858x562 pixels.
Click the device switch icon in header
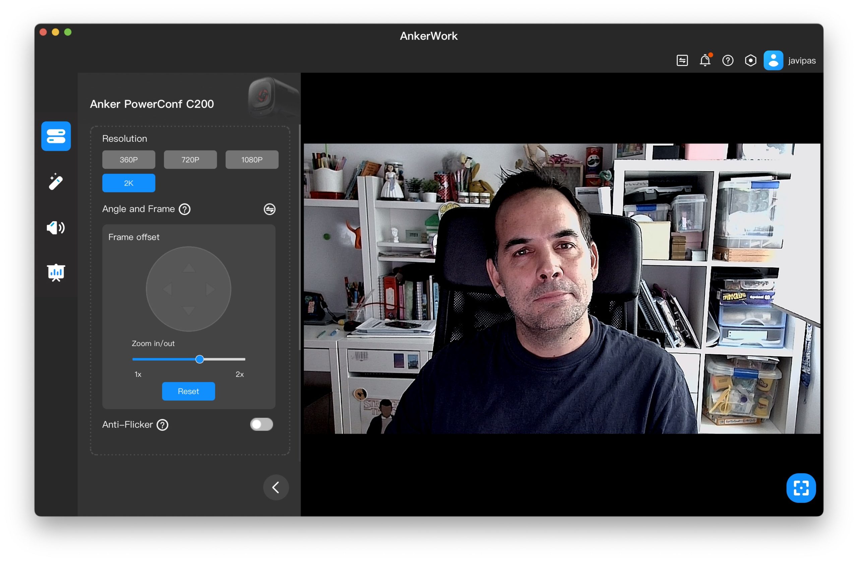682,61
